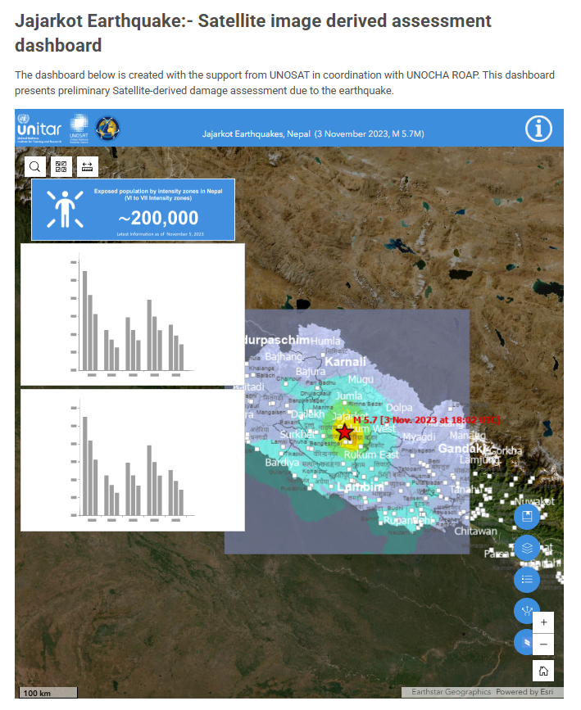Viewport: 581px width, 710px height.
Task: Reset map to home extent
Action: (x=543, y=671)
